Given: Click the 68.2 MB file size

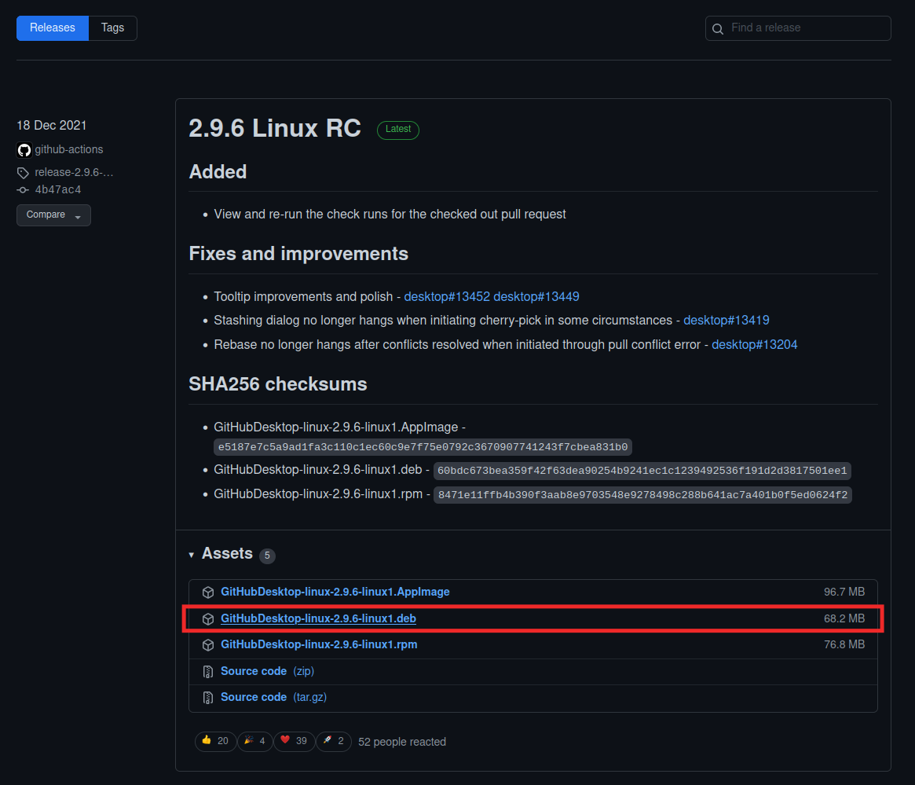Looking at the screenshot, I should 844,618.
